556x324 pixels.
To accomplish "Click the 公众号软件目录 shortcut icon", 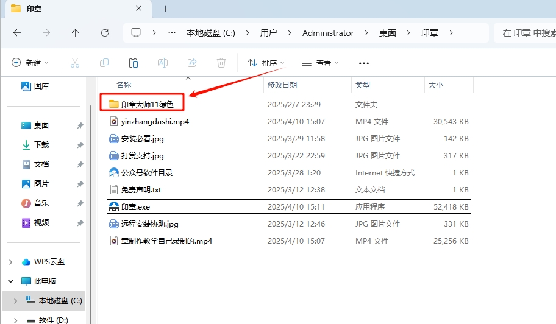I will (113, 172).
